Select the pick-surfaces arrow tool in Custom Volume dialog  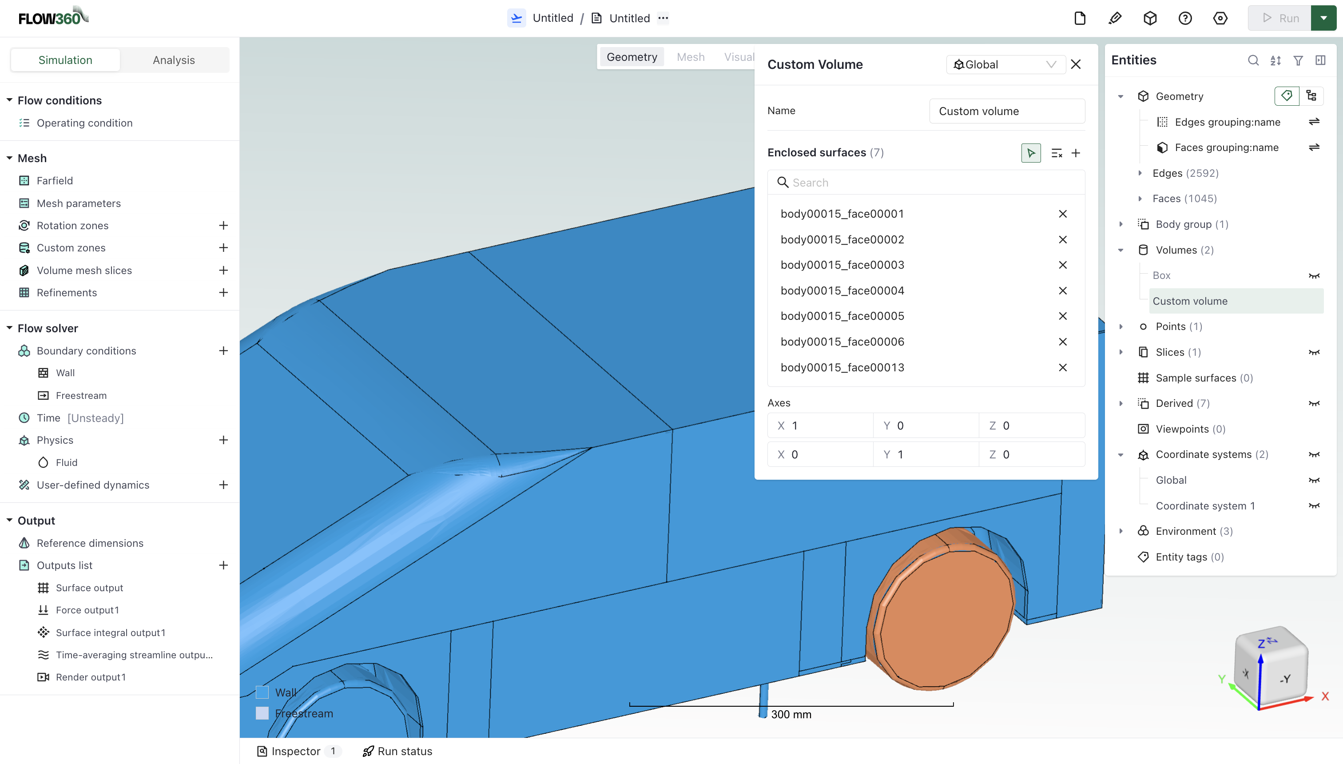[1030, 153]
